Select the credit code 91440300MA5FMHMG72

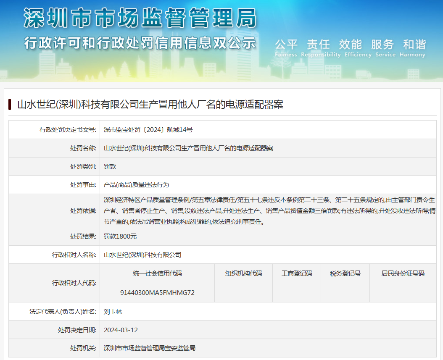[x=157, y=292]
